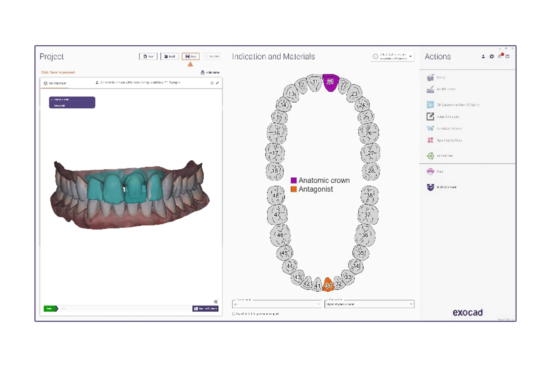
Task: Select tooth 14 in the dental chart
Action: (x=283, y=105)
